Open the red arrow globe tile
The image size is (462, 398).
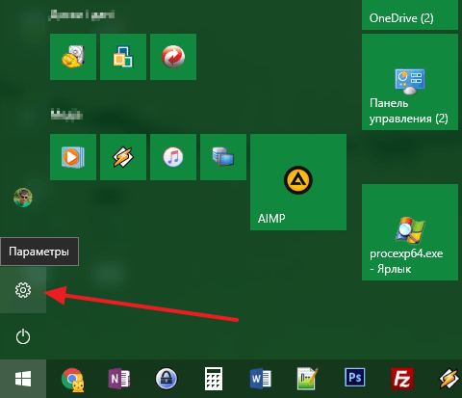173,57
